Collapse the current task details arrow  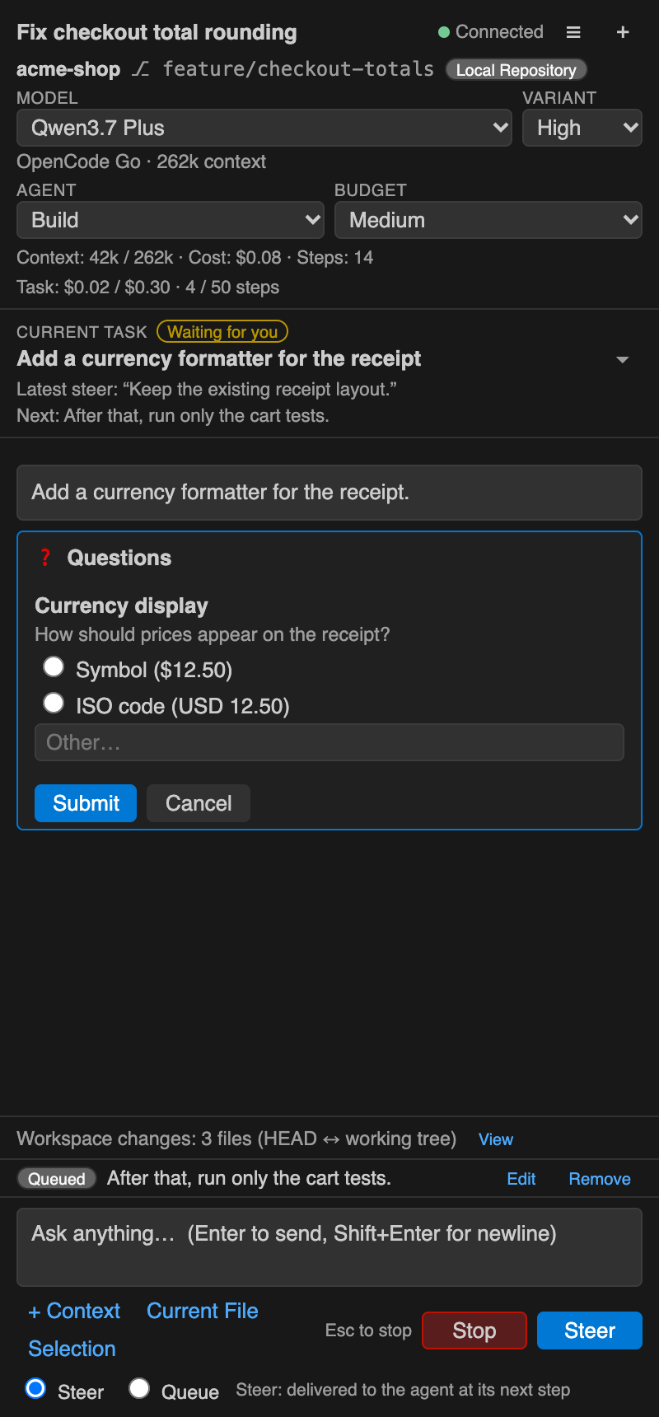pos(623,360)
